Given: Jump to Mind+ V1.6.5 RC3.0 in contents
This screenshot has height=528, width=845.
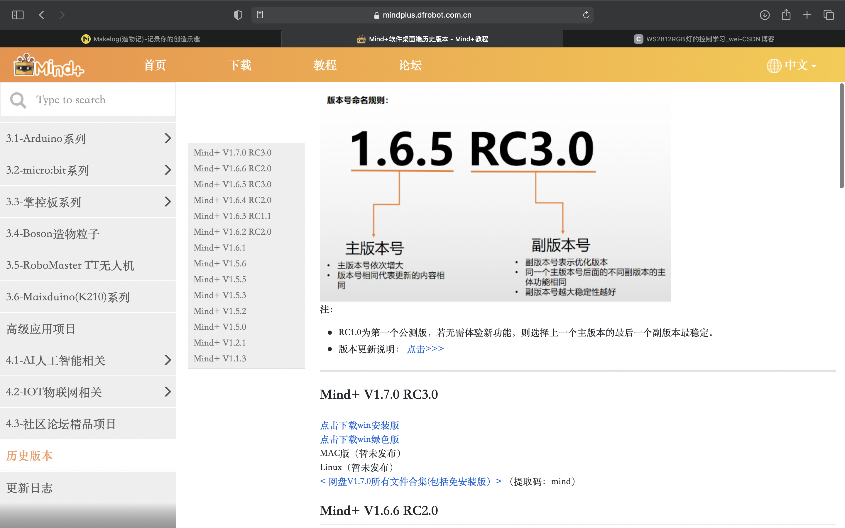Looking at the screenshot, I should point(233,184).
